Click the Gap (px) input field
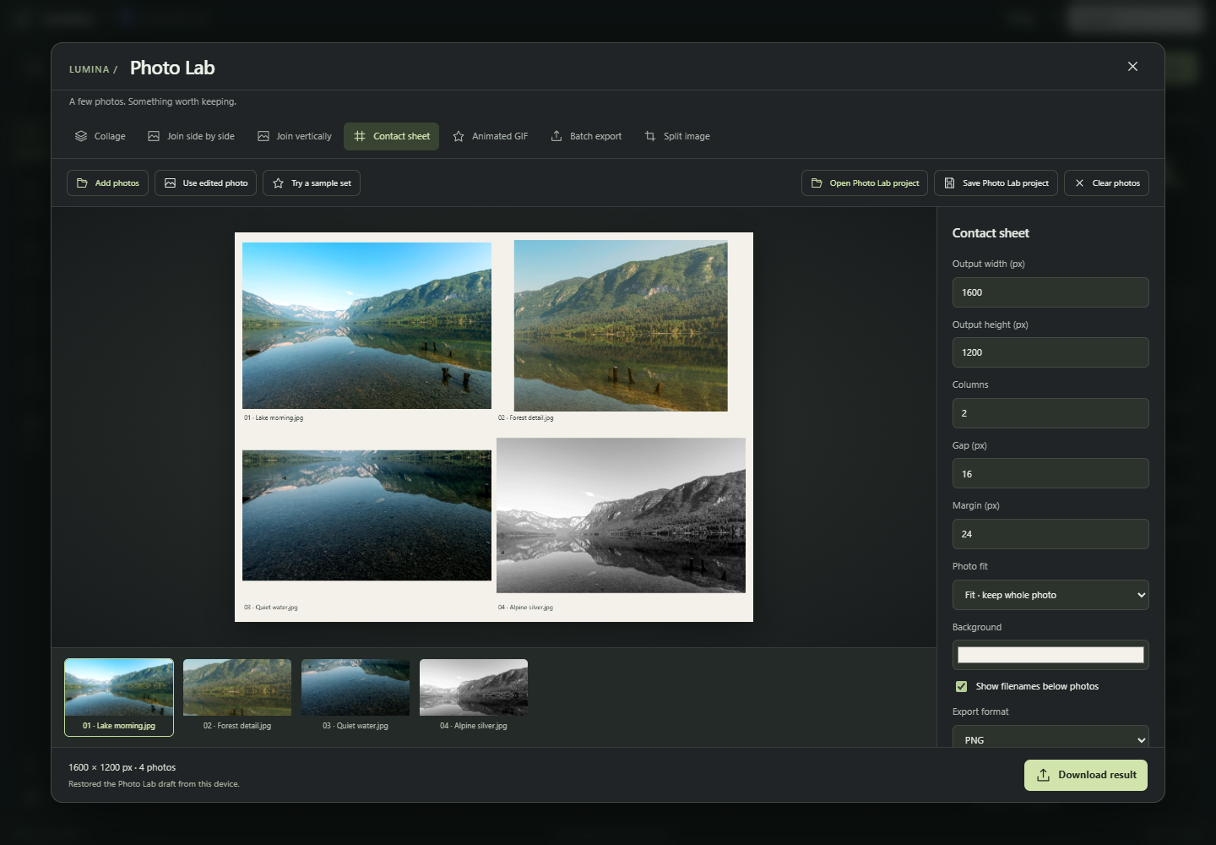Viewport: 1216px width, 845px height. pos(1050,473)
